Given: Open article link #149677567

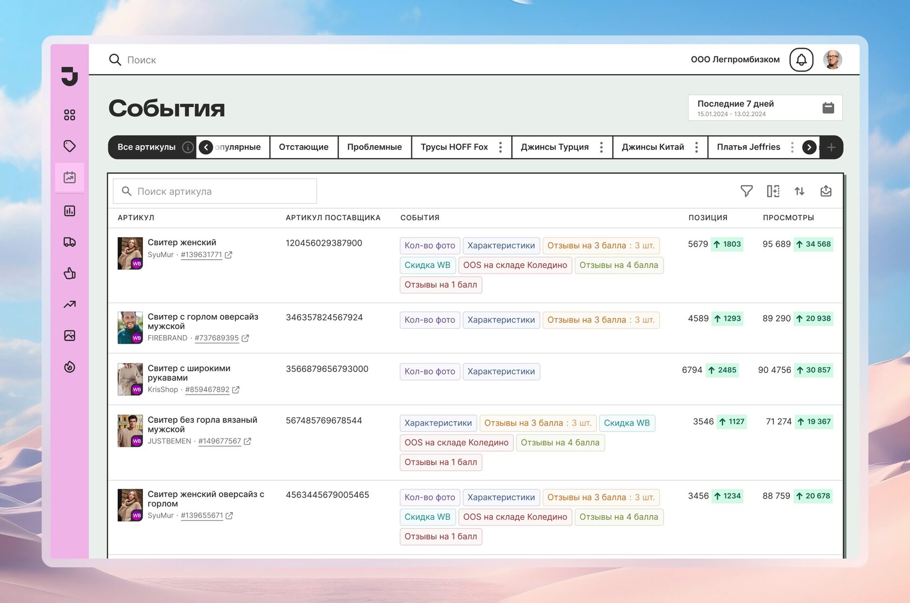Looking at the screenshot, I should tap(219, 441).
